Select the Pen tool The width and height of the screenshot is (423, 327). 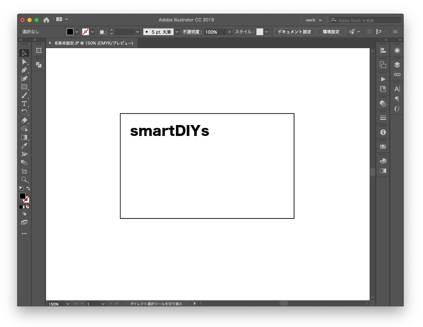[24, 70]
